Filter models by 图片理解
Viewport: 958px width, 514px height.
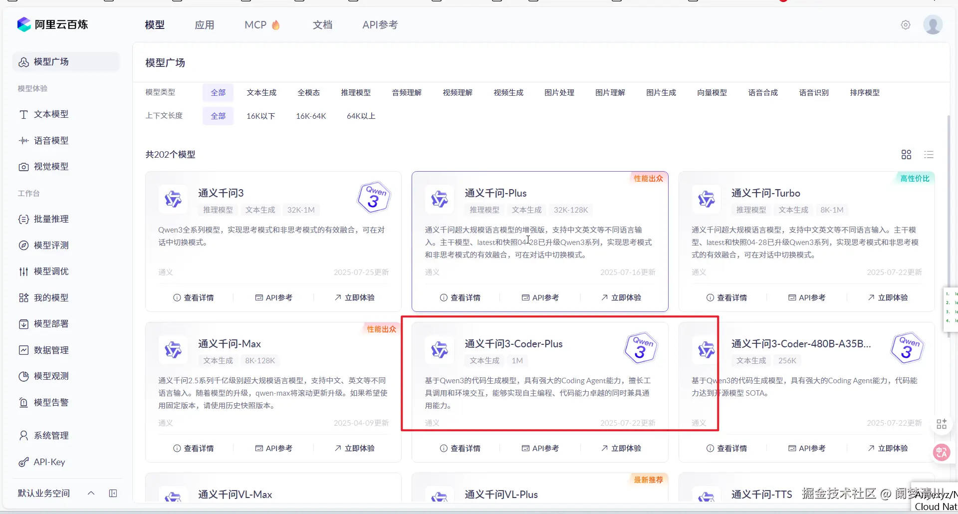(x=610, y=93)
